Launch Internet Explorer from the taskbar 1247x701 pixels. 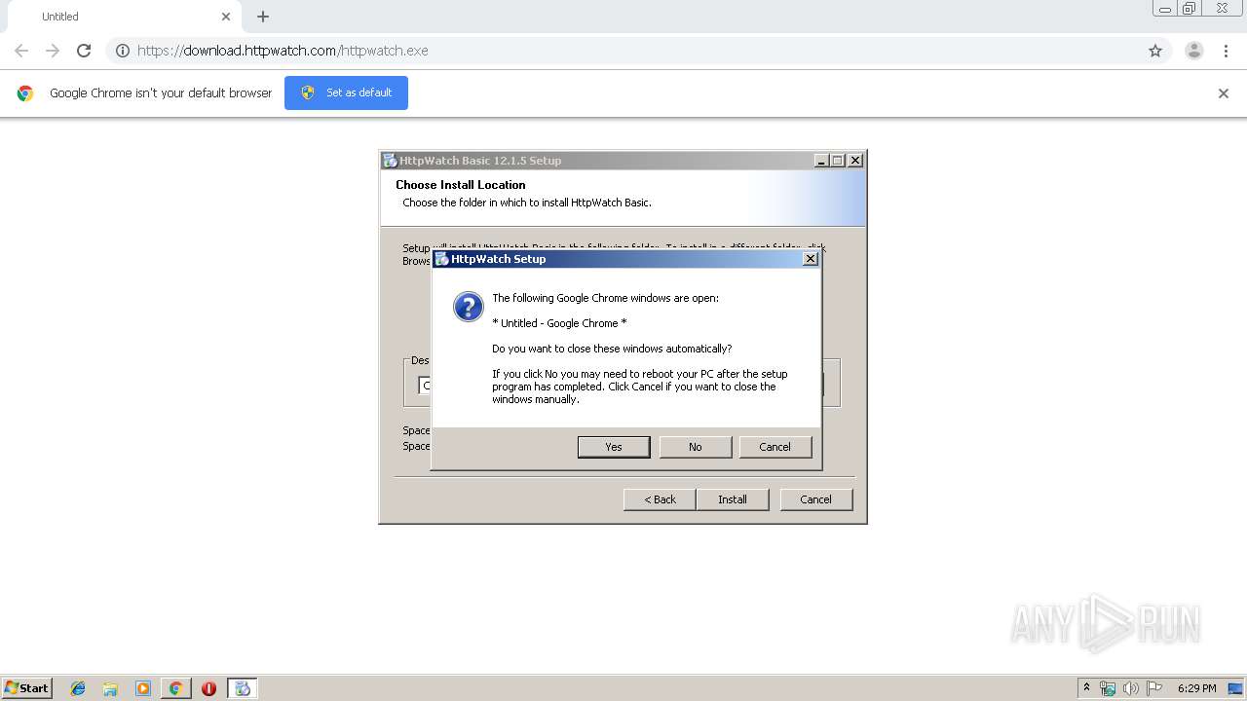(78, 688)
